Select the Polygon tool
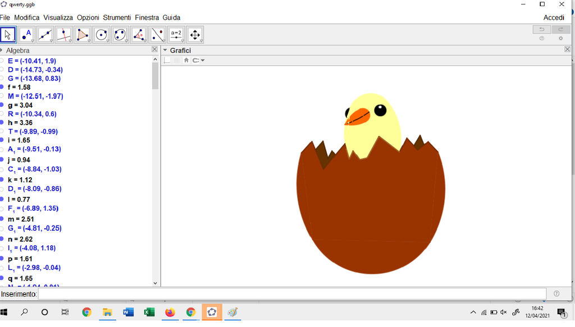Image resolution: width=575 pixels, height=327 pixels. 83,35
